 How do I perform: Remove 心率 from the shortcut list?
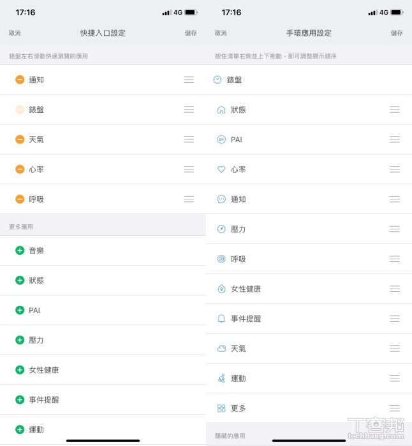(x=20, y=169)
